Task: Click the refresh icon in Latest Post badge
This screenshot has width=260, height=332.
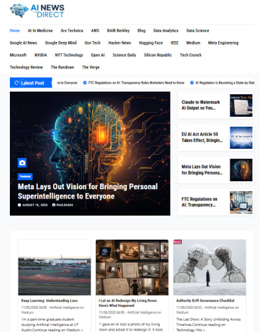Action: click(x=17, y=83)
